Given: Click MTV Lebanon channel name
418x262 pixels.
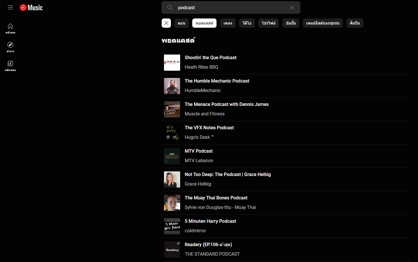Looking at the screenshot, I should click(199, 161).
